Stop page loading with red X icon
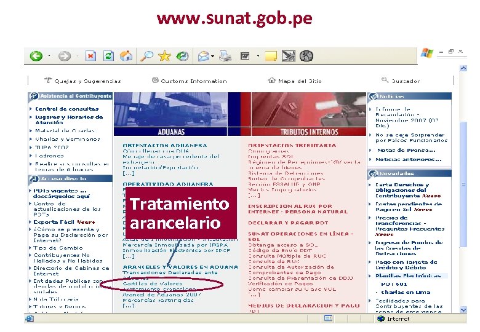This screenshot has height=332, width=480. [90, 56]
